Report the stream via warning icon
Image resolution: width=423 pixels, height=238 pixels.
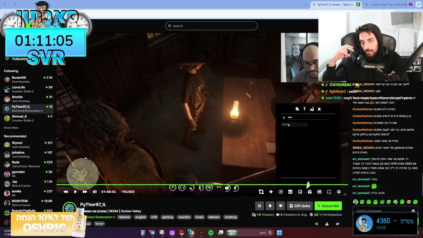click(327, 224)
